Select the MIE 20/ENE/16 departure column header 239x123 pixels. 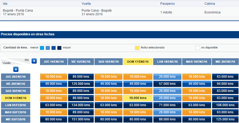pyautogui.click(x=225, y=62)
